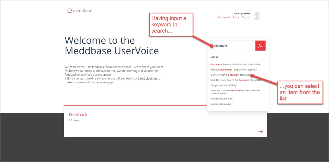Select "Clone or Copy a document template"
329x162 pixels.
[230, 75]
